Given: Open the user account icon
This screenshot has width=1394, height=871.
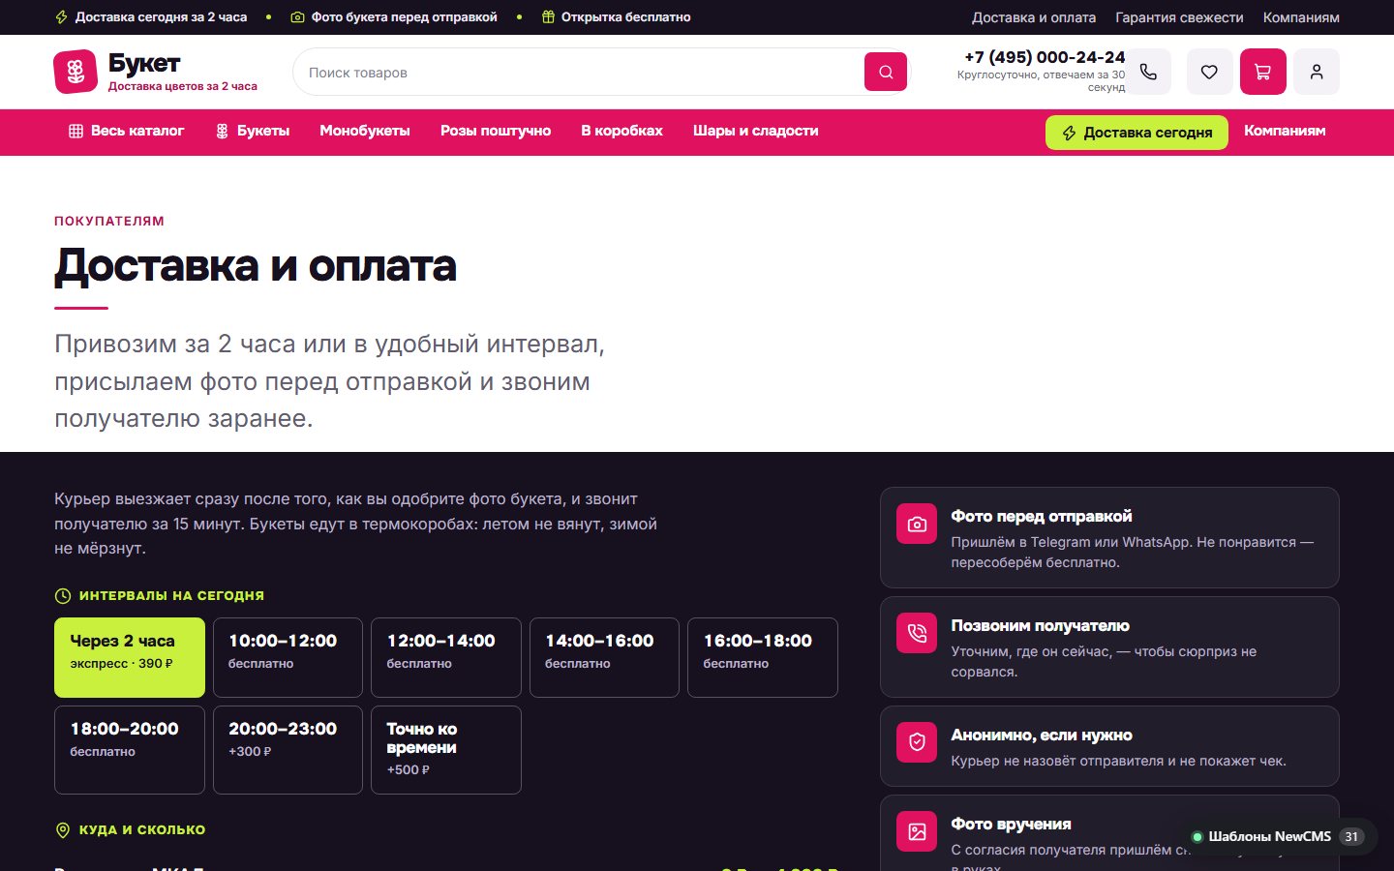Looking at the screenshot, I should pyautogui.click(x=1317, y=72).
